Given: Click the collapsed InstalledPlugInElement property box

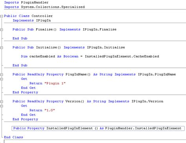Looking at the screenshot, I should [98, 129].
